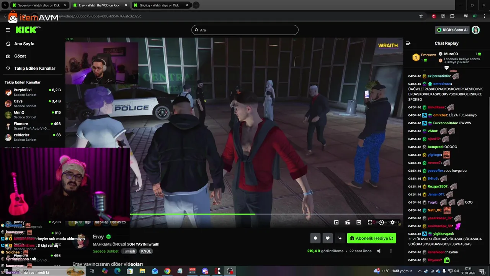490x276 pixels.
Task: Click username batuprod in chat
Action: (435, 147)
